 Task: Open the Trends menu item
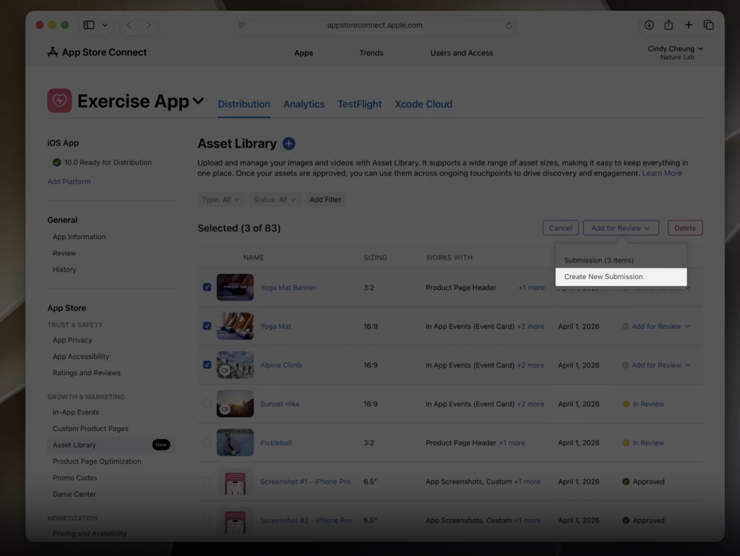371,53
